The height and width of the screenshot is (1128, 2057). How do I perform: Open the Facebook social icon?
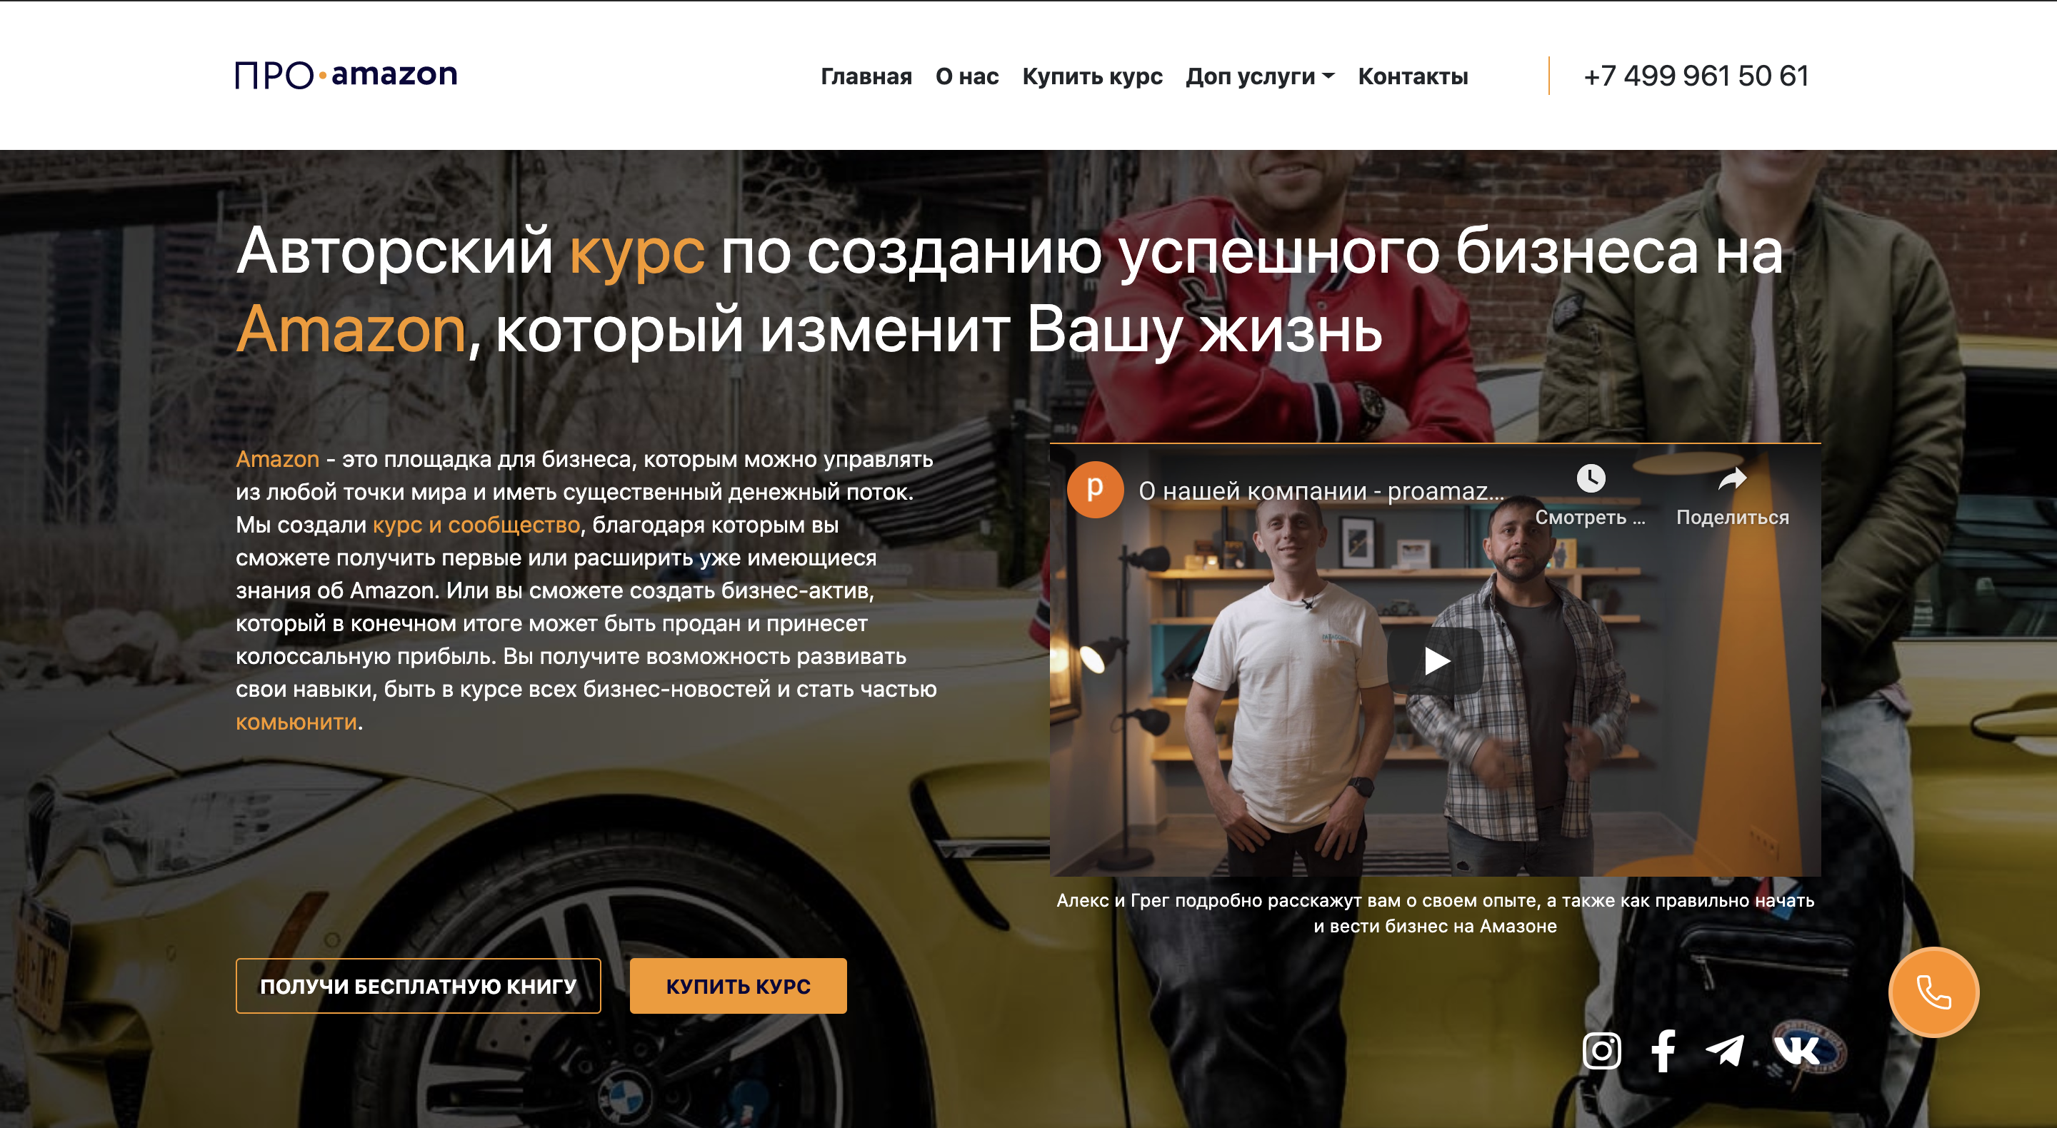(1663, 1049)
